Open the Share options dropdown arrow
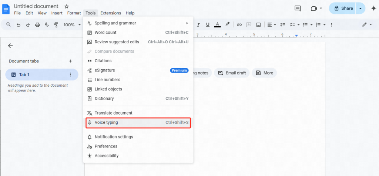 pyautogui.click(x=360, y=9)
